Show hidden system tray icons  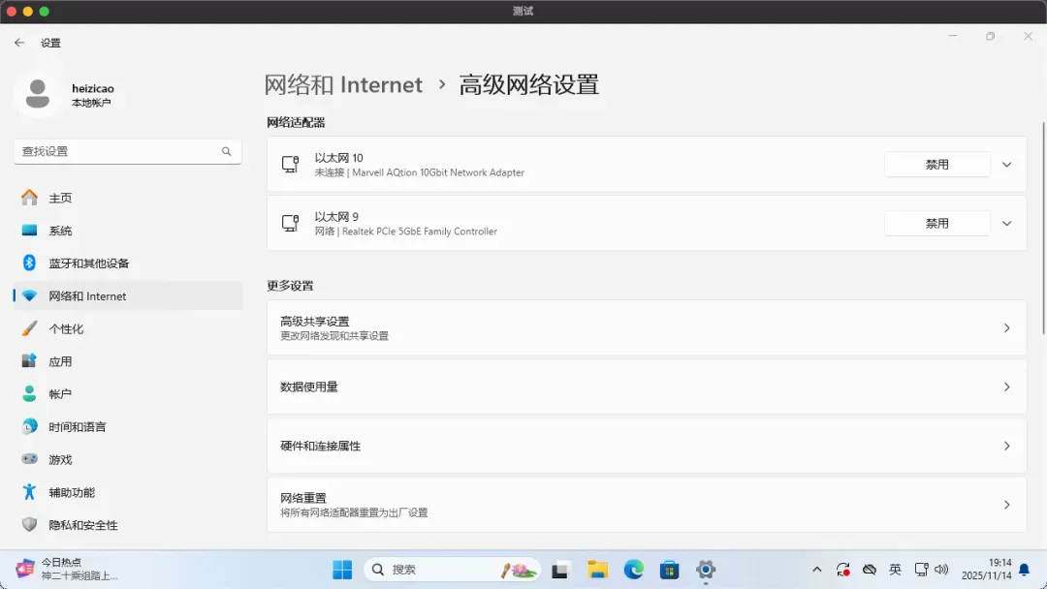pos(816,570)
